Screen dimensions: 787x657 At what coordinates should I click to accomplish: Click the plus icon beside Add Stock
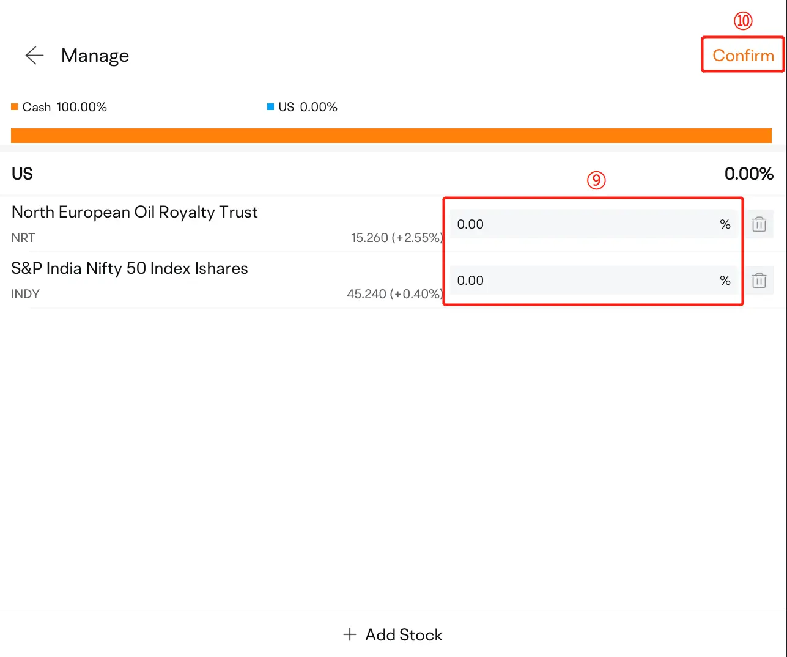(350, 634)
